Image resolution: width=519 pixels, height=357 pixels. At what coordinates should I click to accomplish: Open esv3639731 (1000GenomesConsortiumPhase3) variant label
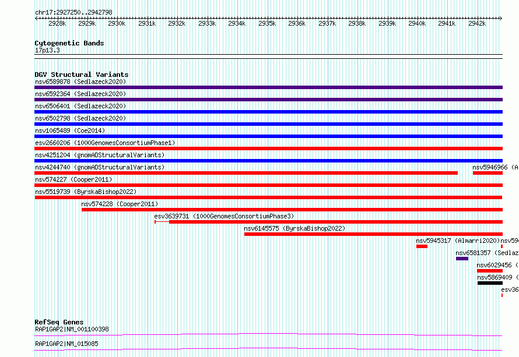(224, 216)
